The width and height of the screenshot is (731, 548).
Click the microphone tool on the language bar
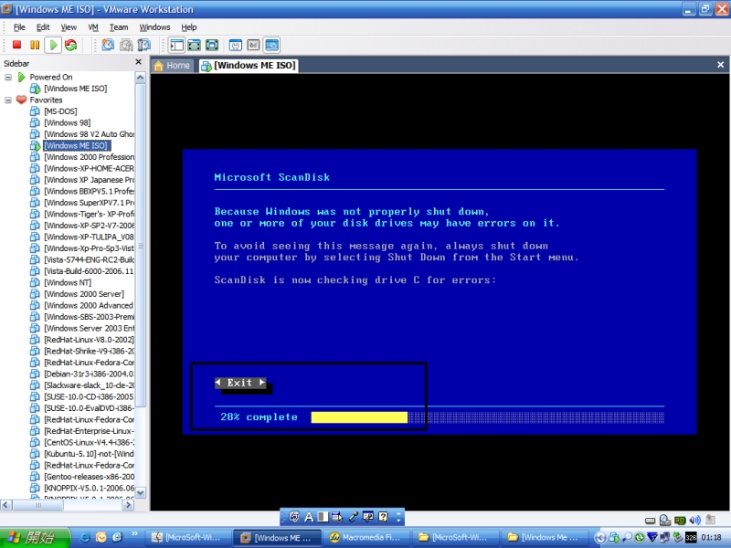coord(354,516)
